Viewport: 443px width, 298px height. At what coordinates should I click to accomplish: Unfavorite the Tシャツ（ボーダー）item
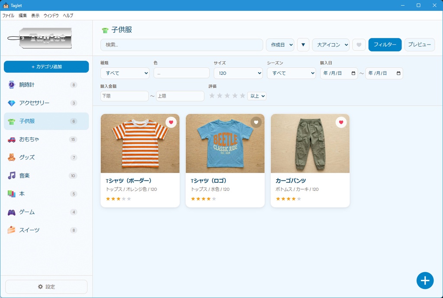tap(171, 122)
